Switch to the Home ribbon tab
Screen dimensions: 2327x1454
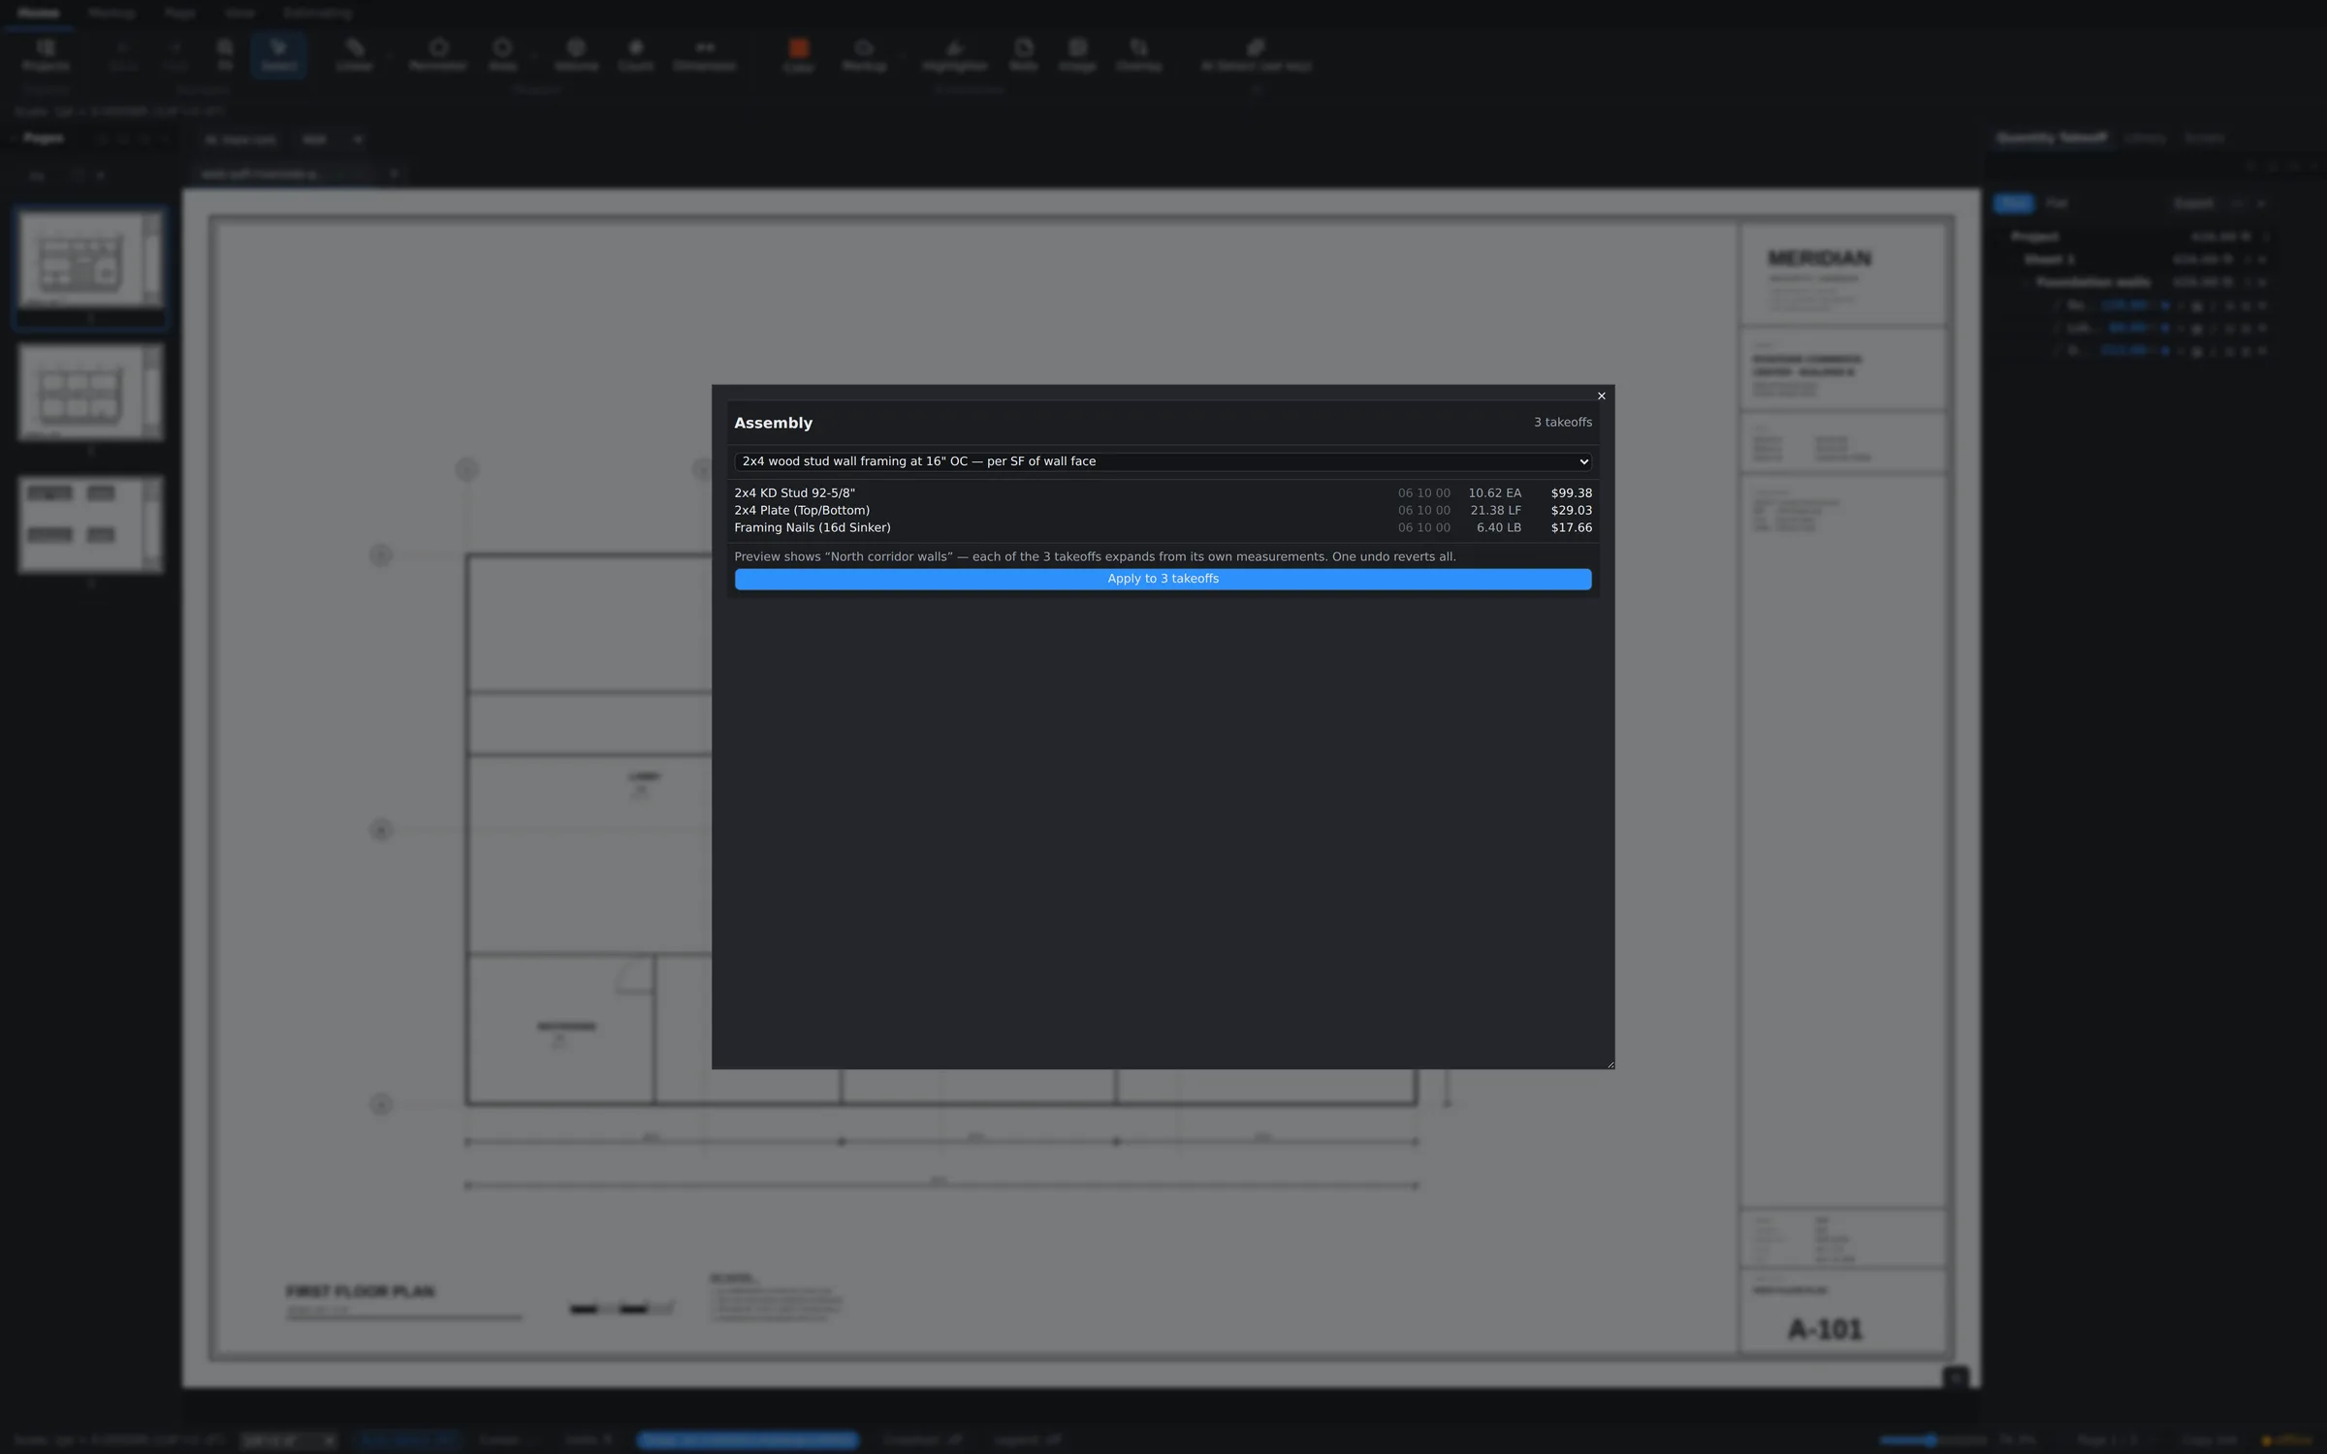coord(38,14)
